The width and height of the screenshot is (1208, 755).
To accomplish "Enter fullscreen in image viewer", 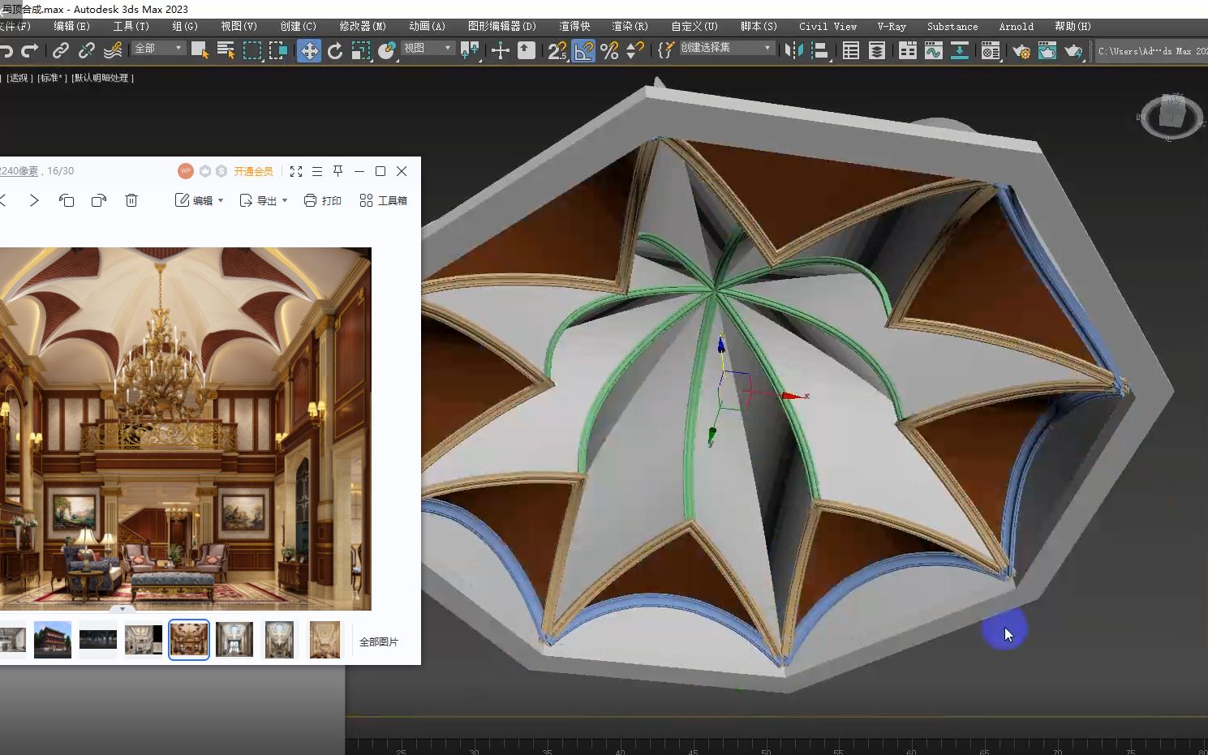I will click(296, 171).
